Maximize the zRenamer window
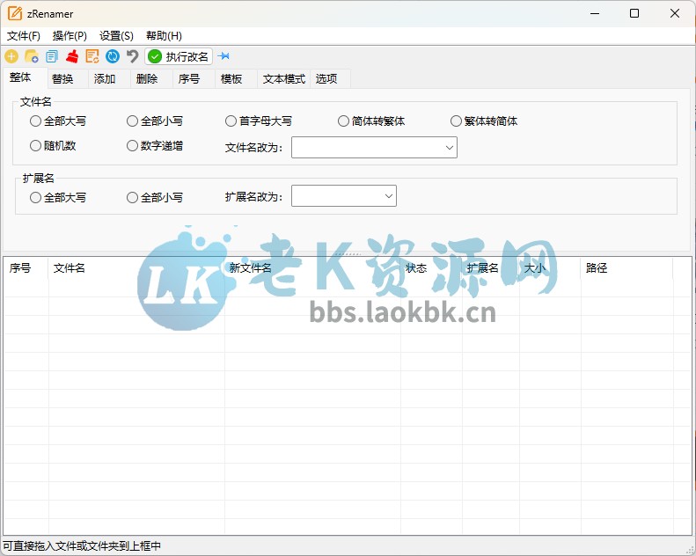The width and height of the screenshot is (696, 556). (x=634, y=13)
